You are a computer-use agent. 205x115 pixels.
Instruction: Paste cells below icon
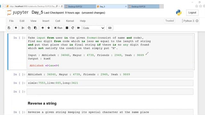coord(35,28)
